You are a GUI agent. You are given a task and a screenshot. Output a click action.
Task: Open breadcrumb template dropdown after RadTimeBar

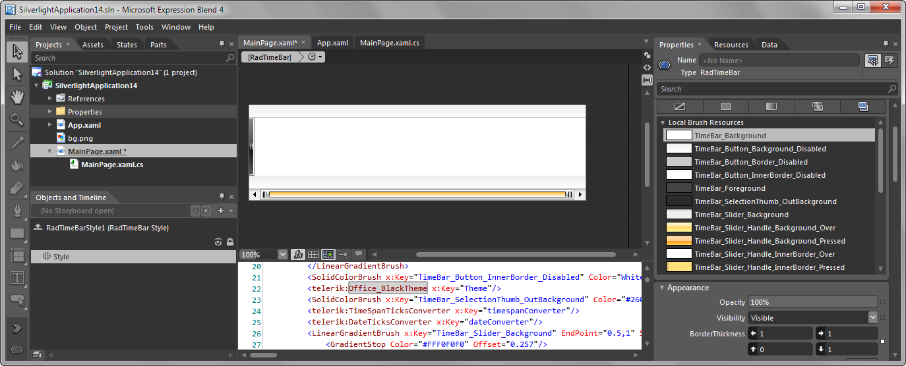coord(316,57)
